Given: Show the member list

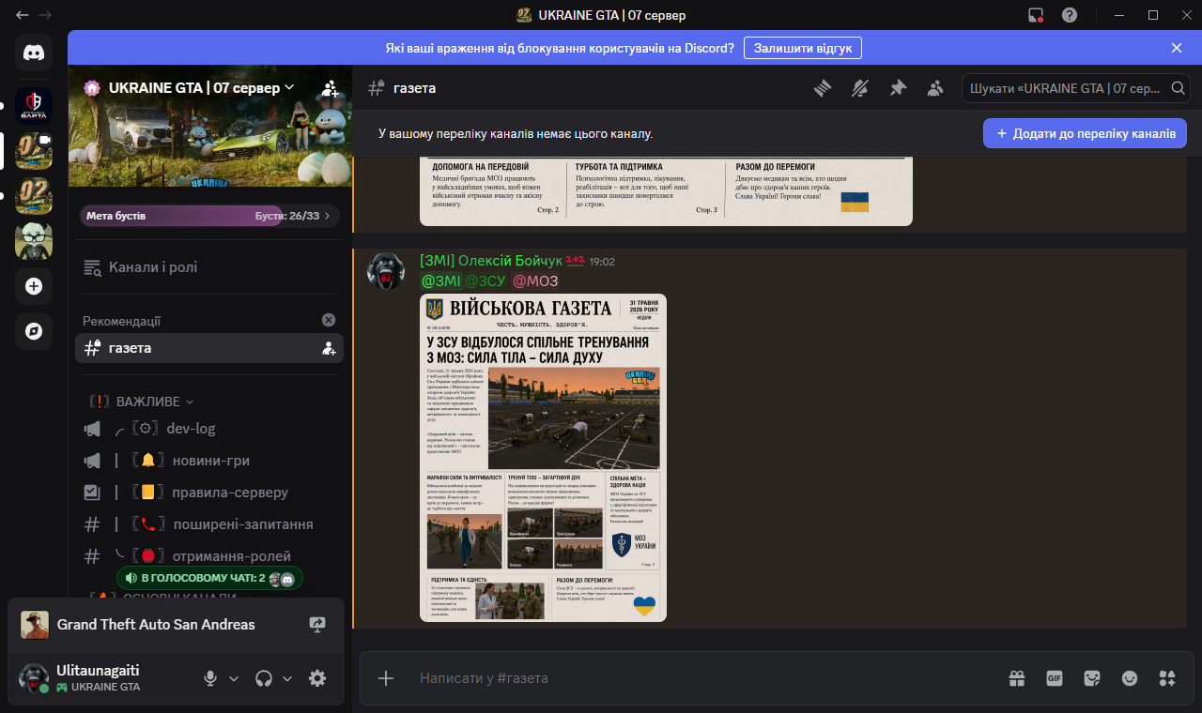Looking at the screenshot, I should (935, 88).
